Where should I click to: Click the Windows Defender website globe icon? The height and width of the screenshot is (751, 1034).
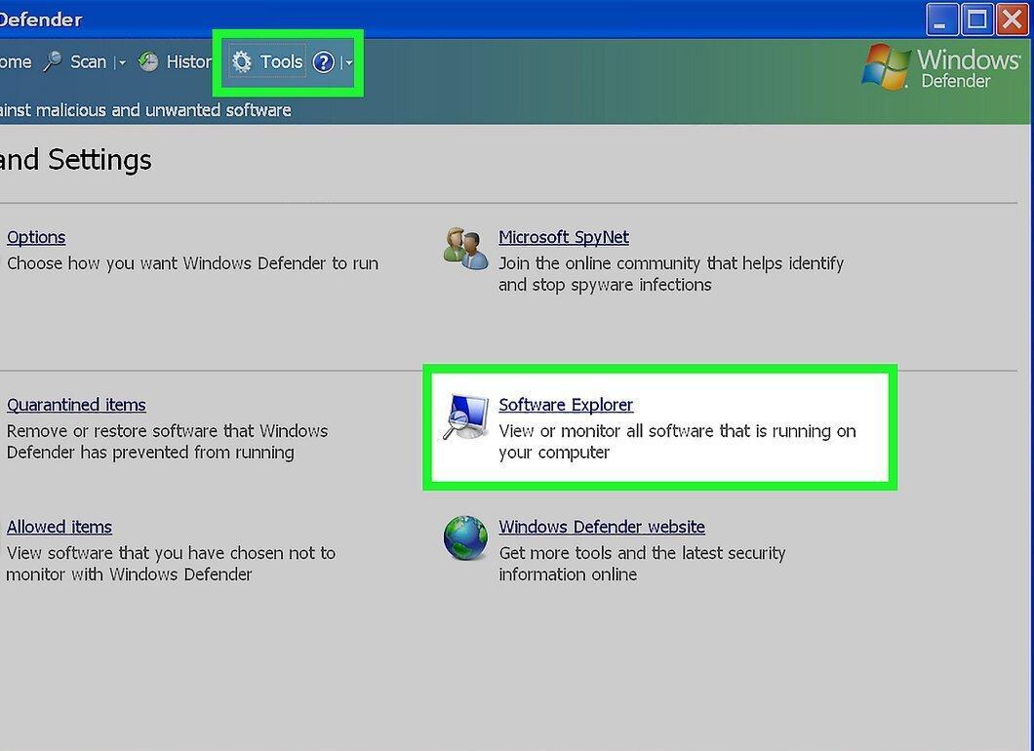coord(465,537)
